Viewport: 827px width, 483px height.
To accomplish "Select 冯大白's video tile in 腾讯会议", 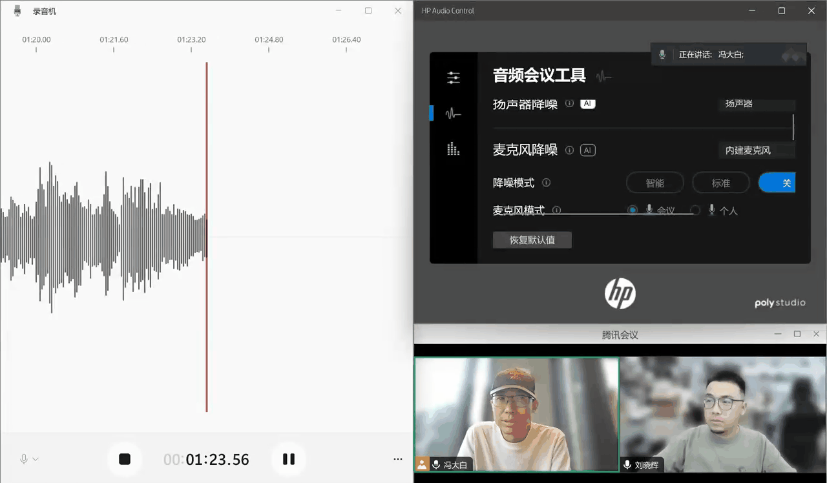I will coord(517,415).
